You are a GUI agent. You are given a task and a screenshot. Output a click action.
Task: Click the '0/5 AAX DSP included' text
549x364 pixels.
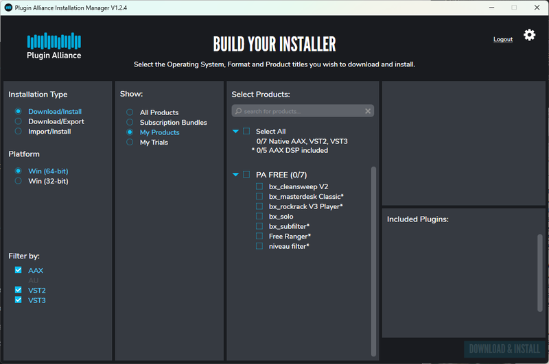292,150
